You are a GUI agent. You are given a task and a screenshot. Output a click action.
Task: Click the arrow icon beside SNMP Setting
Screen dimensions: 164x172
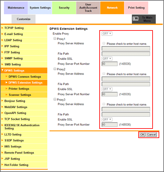click(2, 58)
